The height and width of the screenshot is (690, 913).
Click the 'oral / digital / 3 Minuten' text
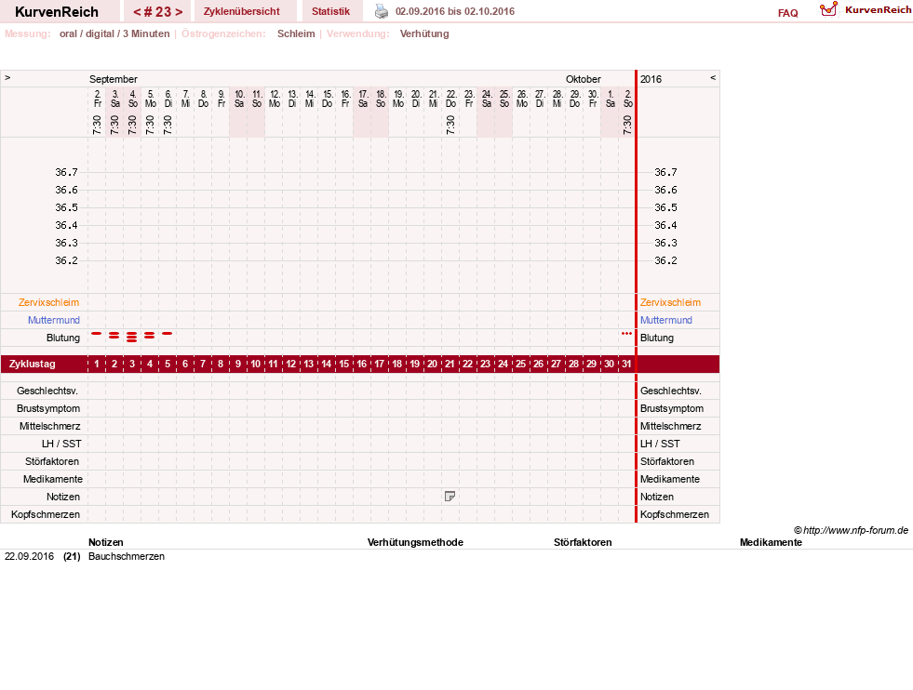[x=114, y=33]
